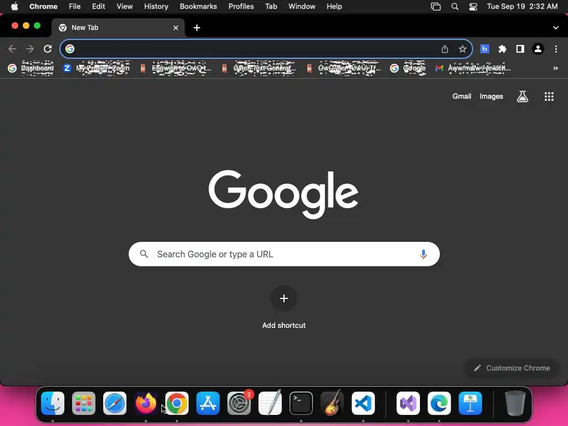Open Keynote from the Dock
This screenshot has height=426, width=568.
tap(470, 403)
